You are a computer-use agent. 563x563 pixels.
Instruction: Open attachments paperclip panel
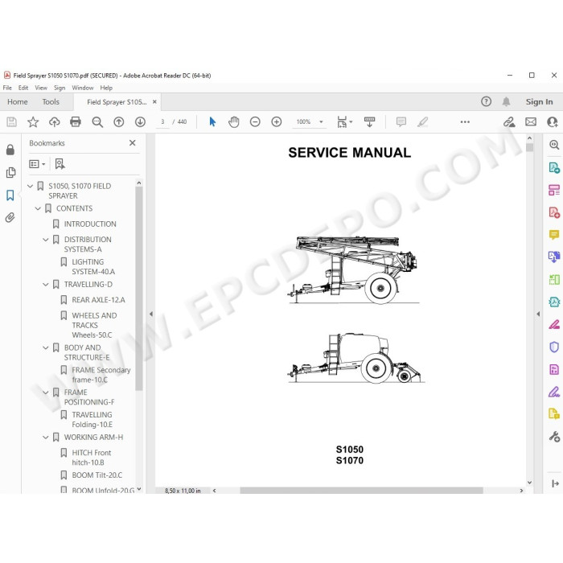point(10,218)
